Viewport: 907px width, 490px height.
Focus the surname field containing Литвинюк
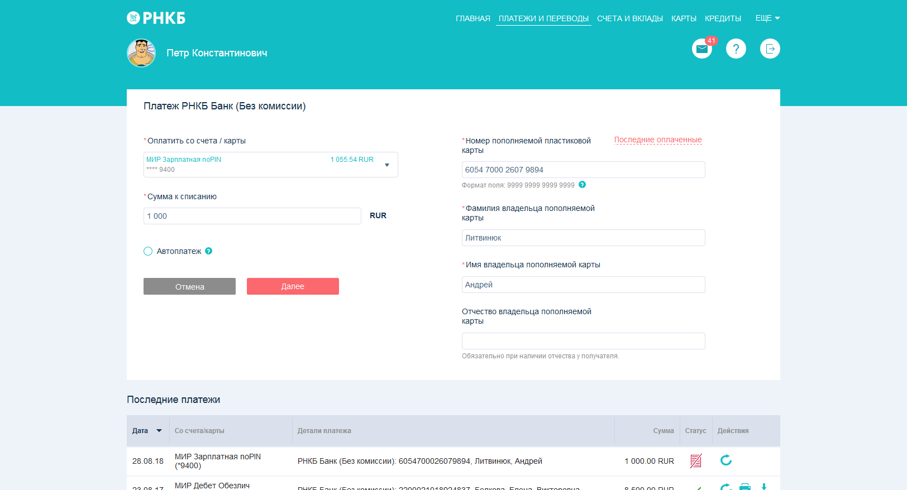[584, 238]
